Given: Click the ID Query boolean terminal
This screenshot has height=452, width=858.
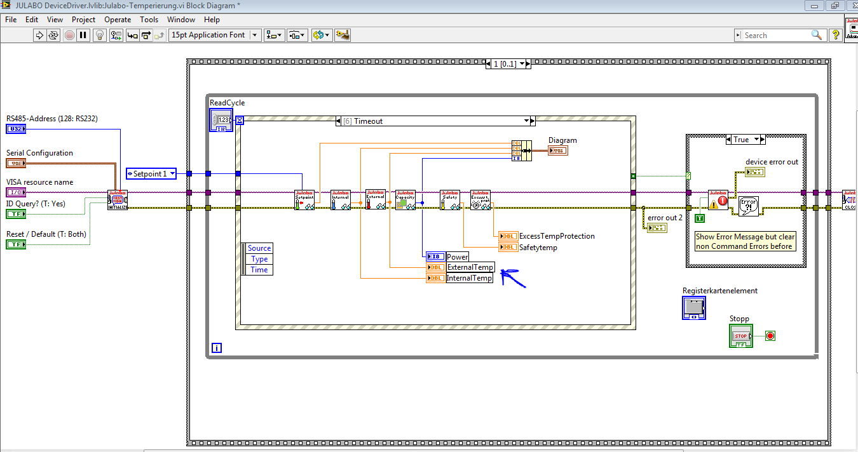Looking at the screenshot, I should [16, 215].
